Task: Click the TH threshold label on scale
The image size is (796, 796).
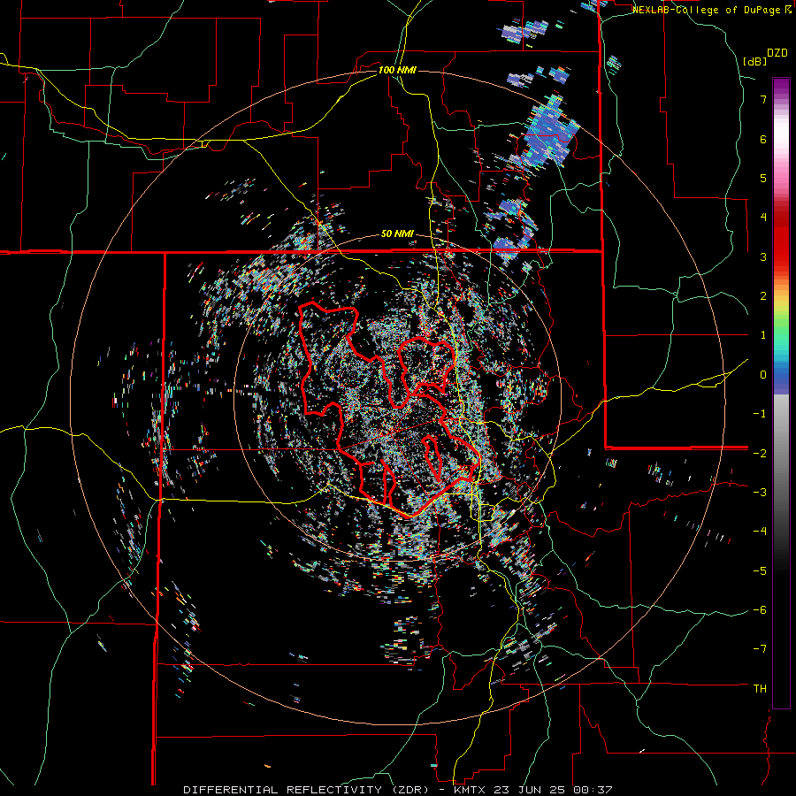Action: click(x=760, y=689)
